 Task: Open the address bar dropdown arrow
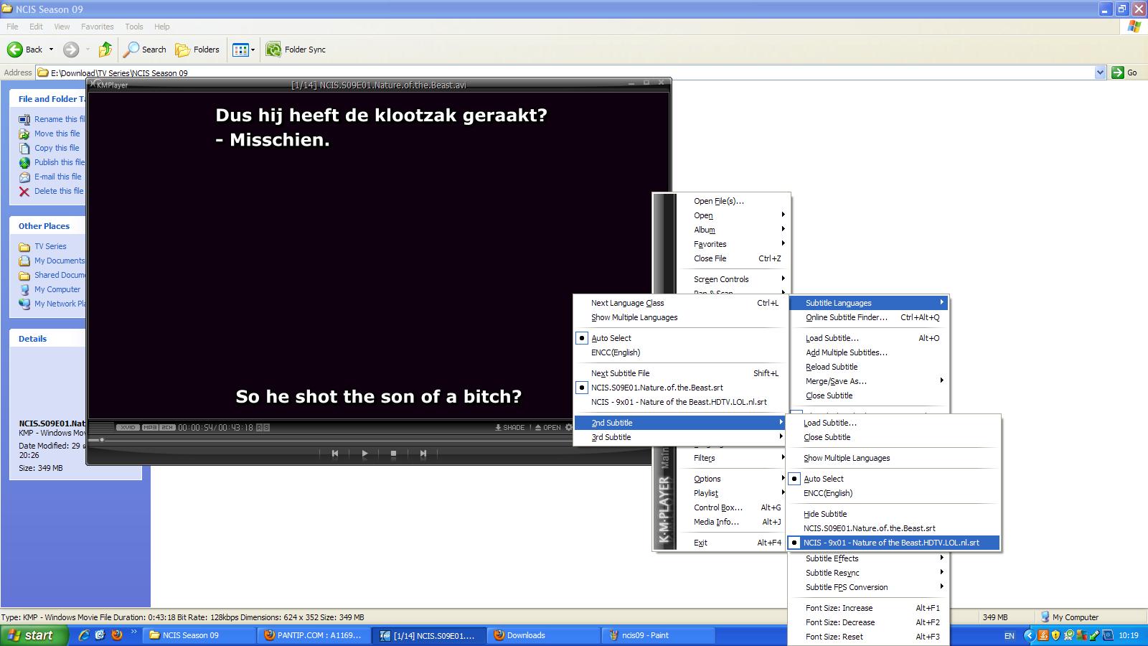(1100, 72)
